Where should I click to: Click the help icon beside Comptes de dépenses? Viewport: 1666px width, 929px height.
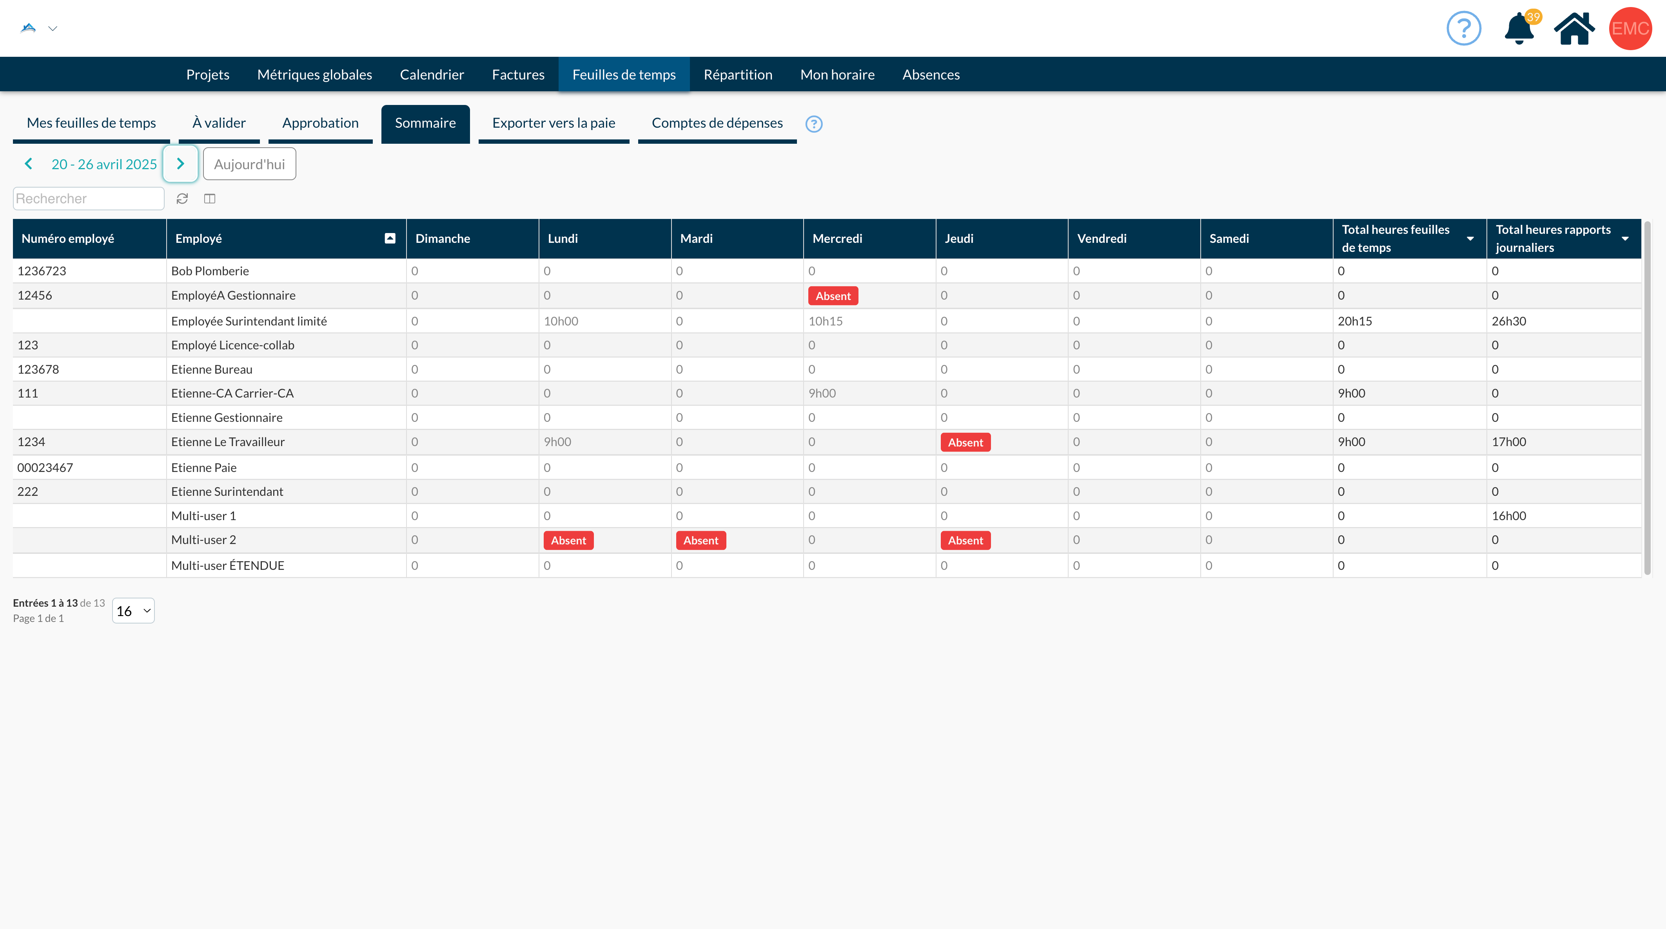point(814,124)
